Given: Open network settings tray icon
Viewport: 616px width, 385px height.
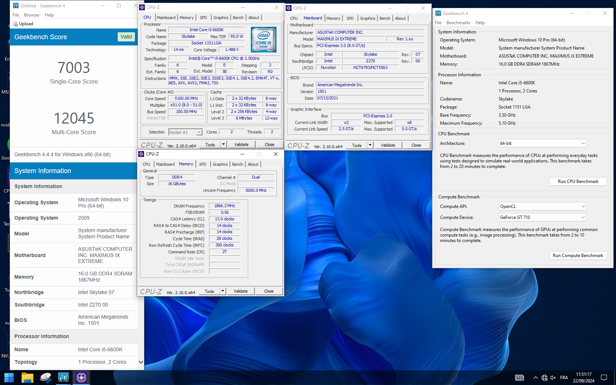Looking at the screenshot, I should (x=544, y=378).
